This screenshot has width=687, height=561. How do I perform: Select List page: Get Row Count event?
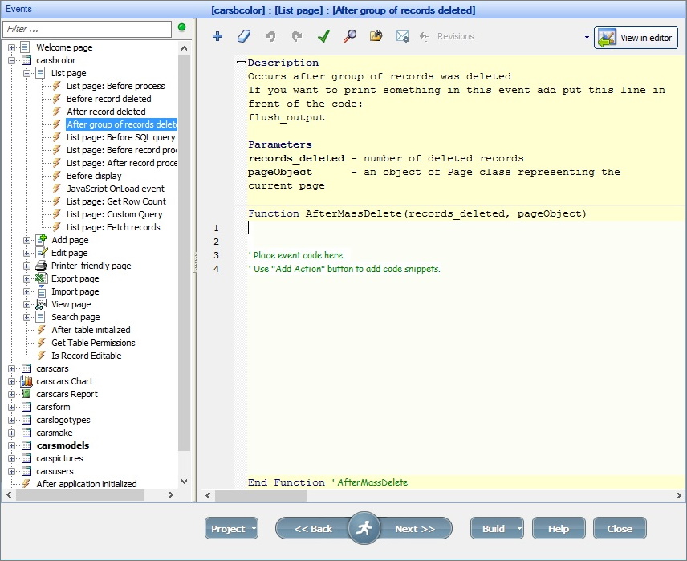116,201
